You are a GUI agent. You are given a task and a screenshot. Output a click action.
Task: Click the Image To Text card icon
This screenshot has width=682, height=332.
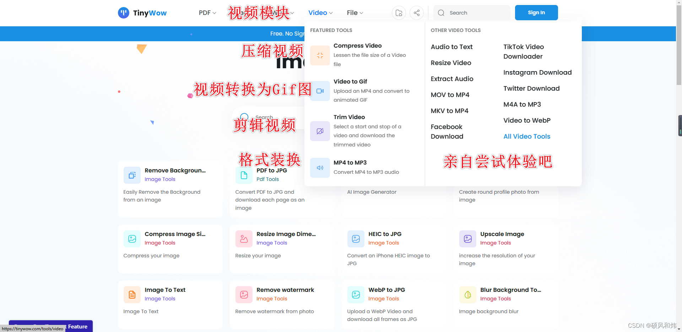[x=132, y=295]
